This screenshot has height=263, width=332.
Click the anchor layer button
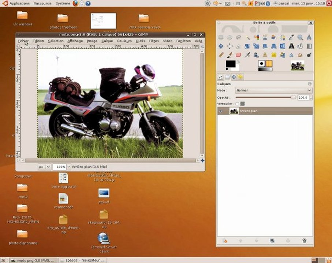(x=288, y=241)
